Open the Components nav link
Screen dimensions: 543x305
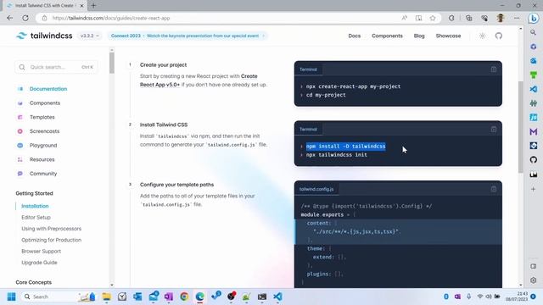pos(387,36)
